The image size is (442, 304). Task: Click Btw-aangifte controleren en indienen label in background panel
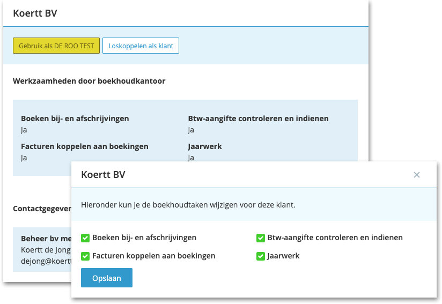coord(258,118)
